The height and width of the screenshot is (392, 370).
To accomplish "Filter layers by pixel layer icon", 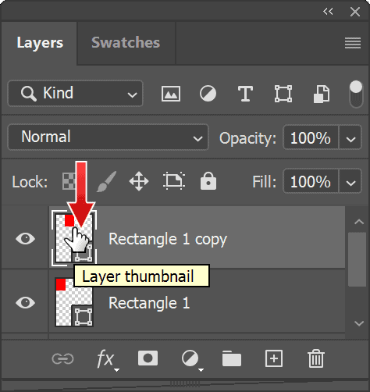I will tap(171, 94).
